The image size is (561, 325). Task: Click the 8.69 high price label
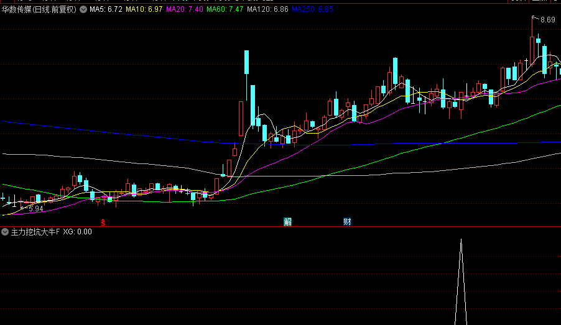coord(548,20)
